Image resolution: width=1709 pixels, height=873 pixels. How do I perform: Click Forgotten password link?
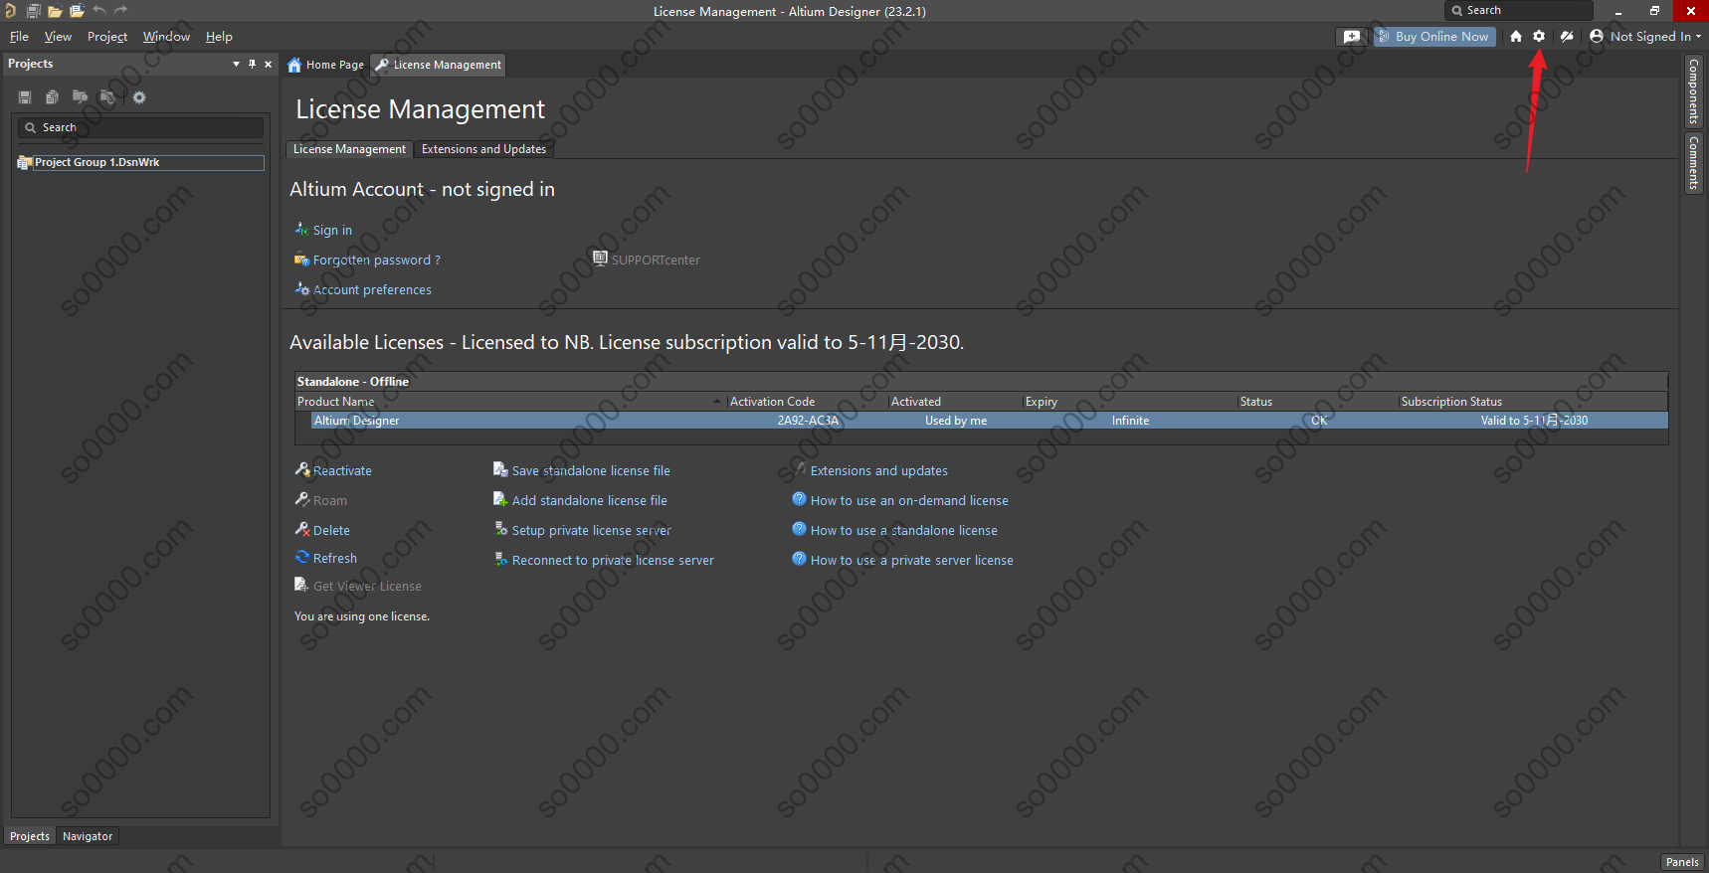(x=376, y=260)
